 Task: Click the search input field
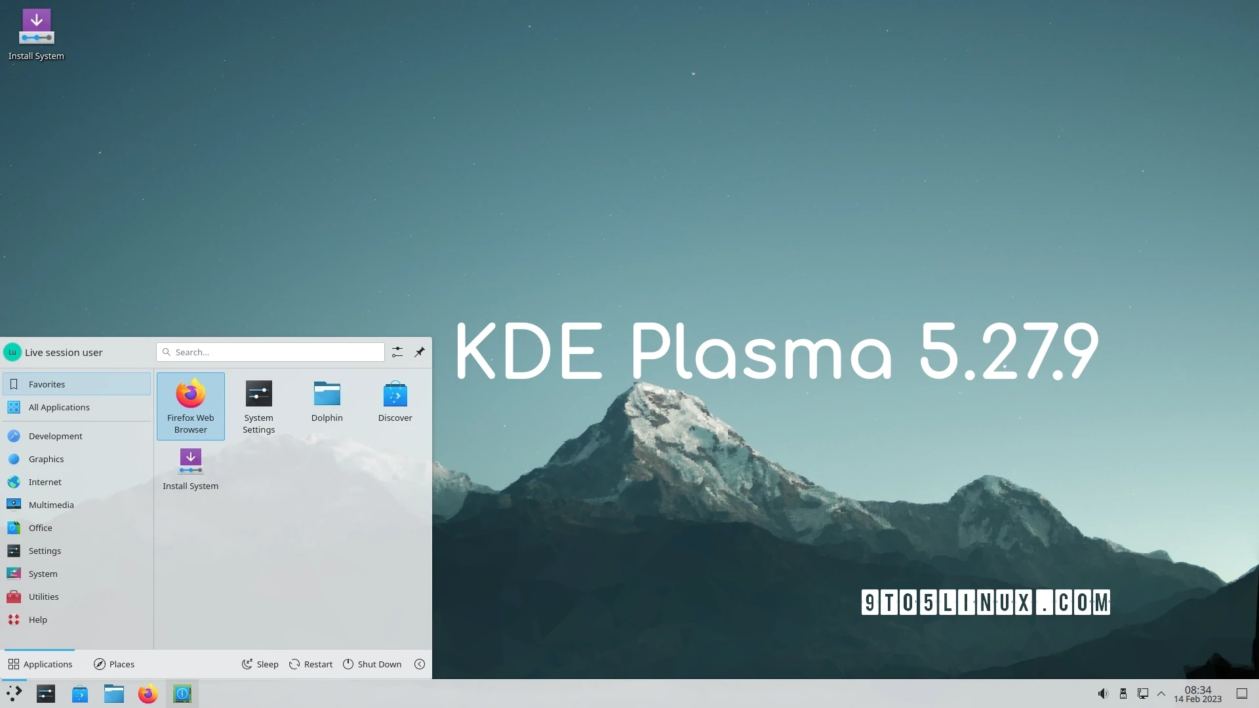270,352
